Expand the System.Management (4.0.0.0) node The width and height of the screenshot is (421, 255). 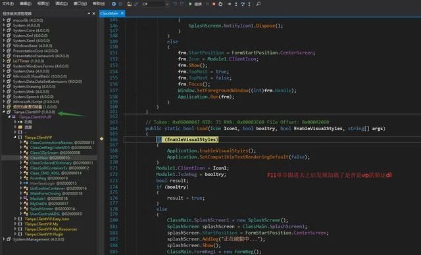4,239
